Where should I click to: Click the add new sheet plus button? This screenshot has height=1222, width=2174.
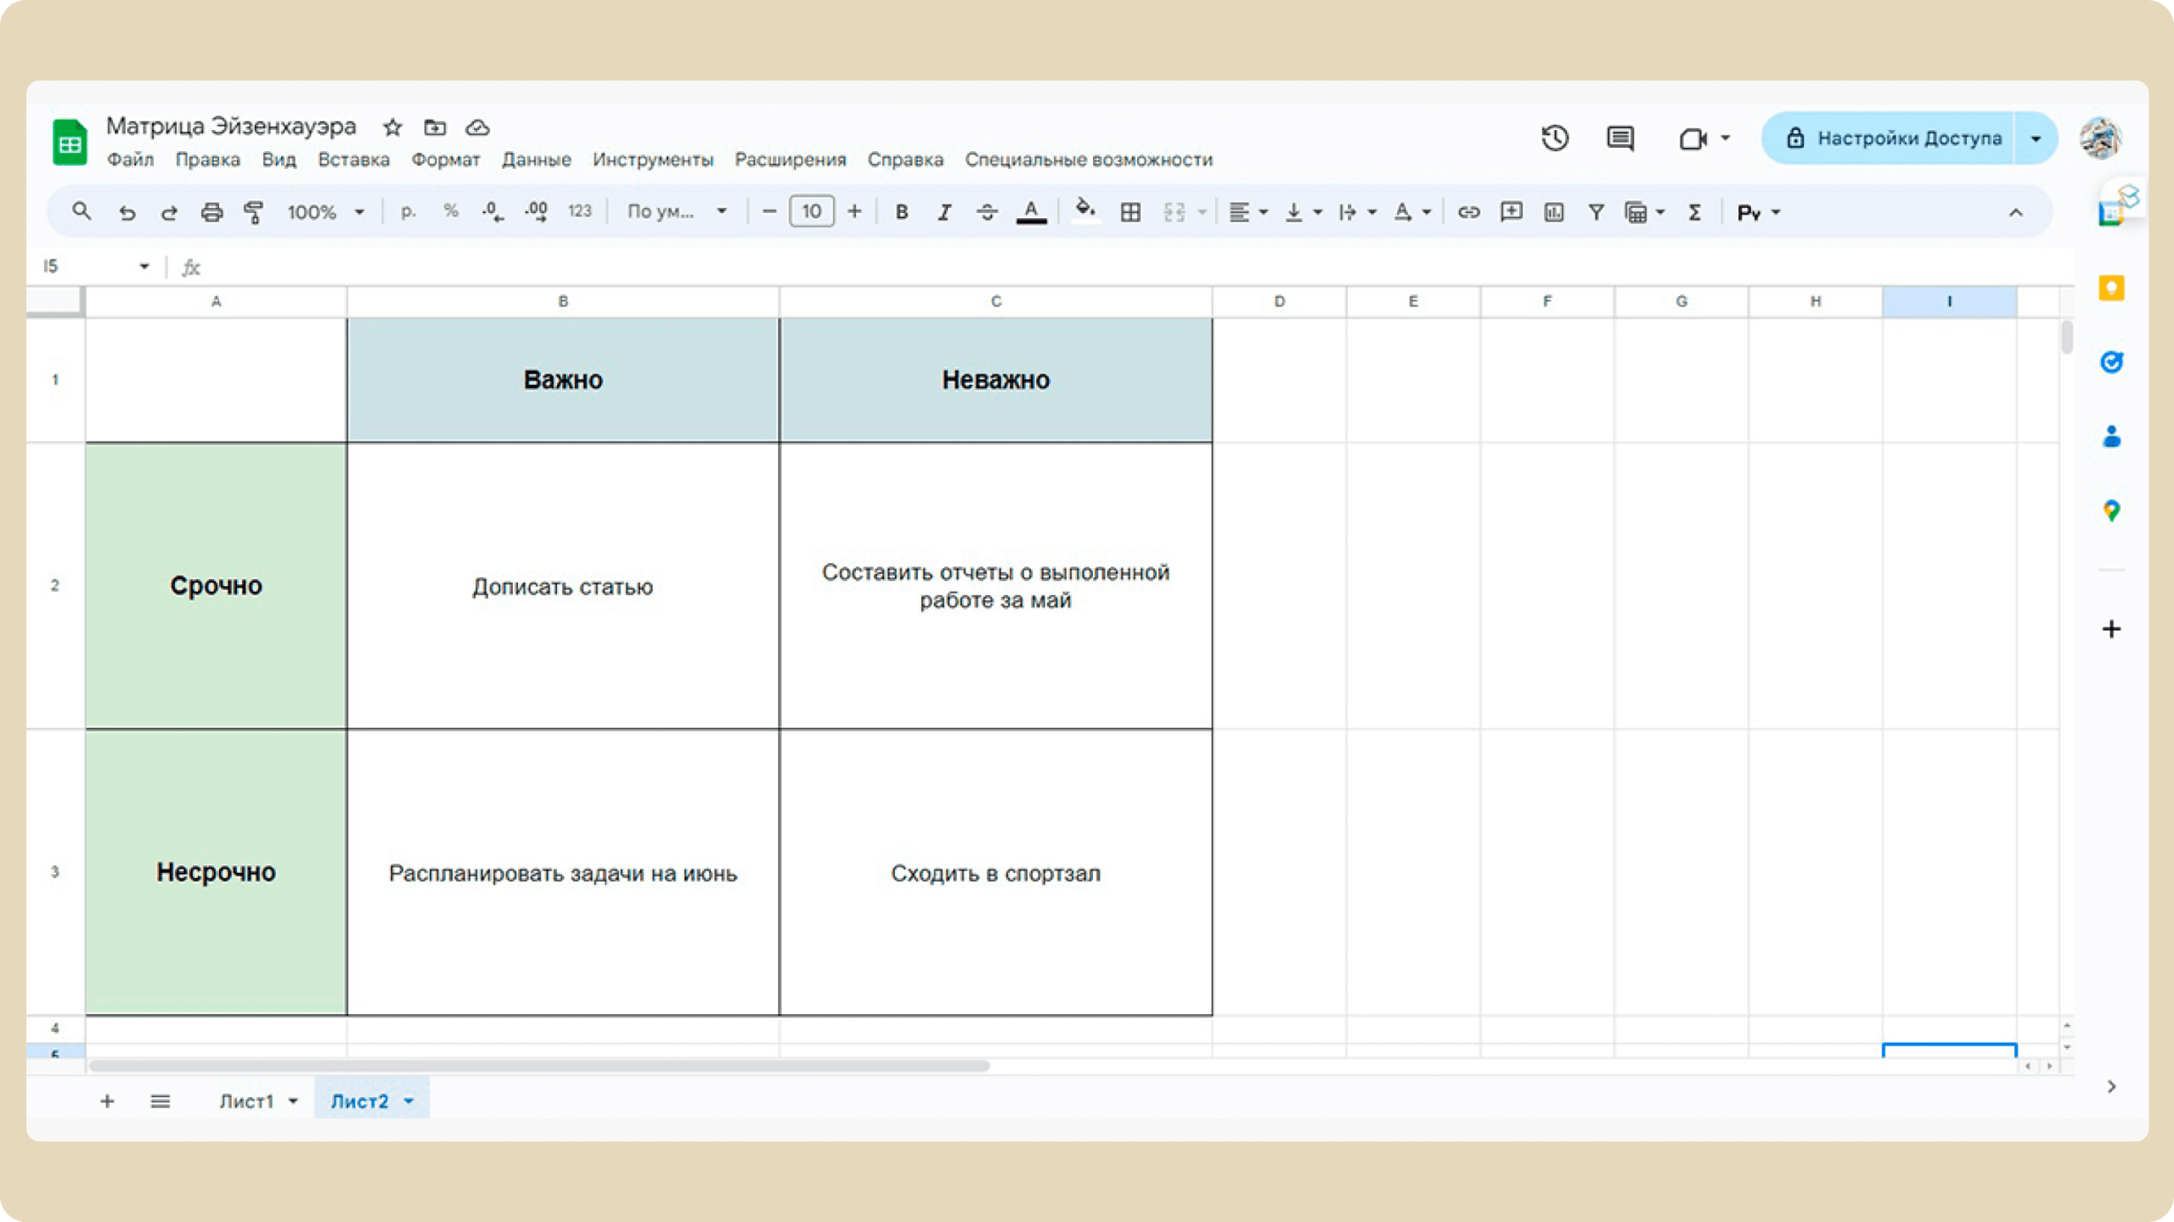tap(107, 1101)
